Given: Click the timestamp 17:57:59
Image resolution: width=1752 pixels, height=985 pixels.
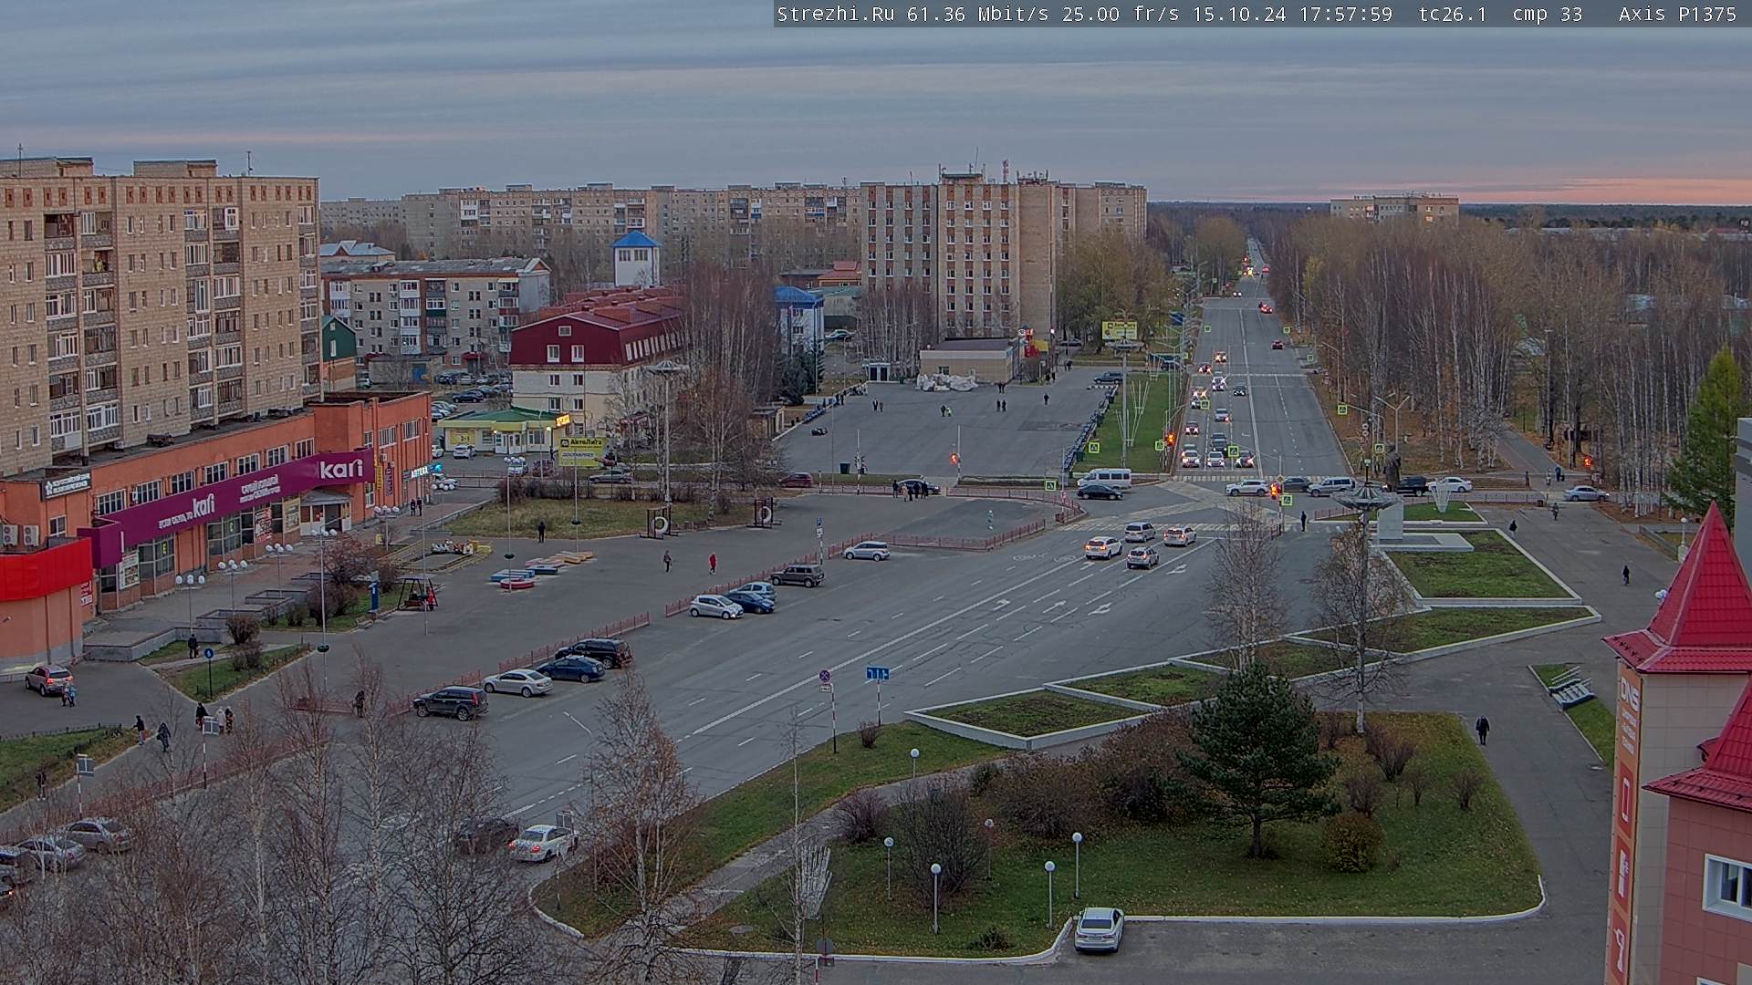Looking at the screenshot, I should click(x=1346, y=14).
